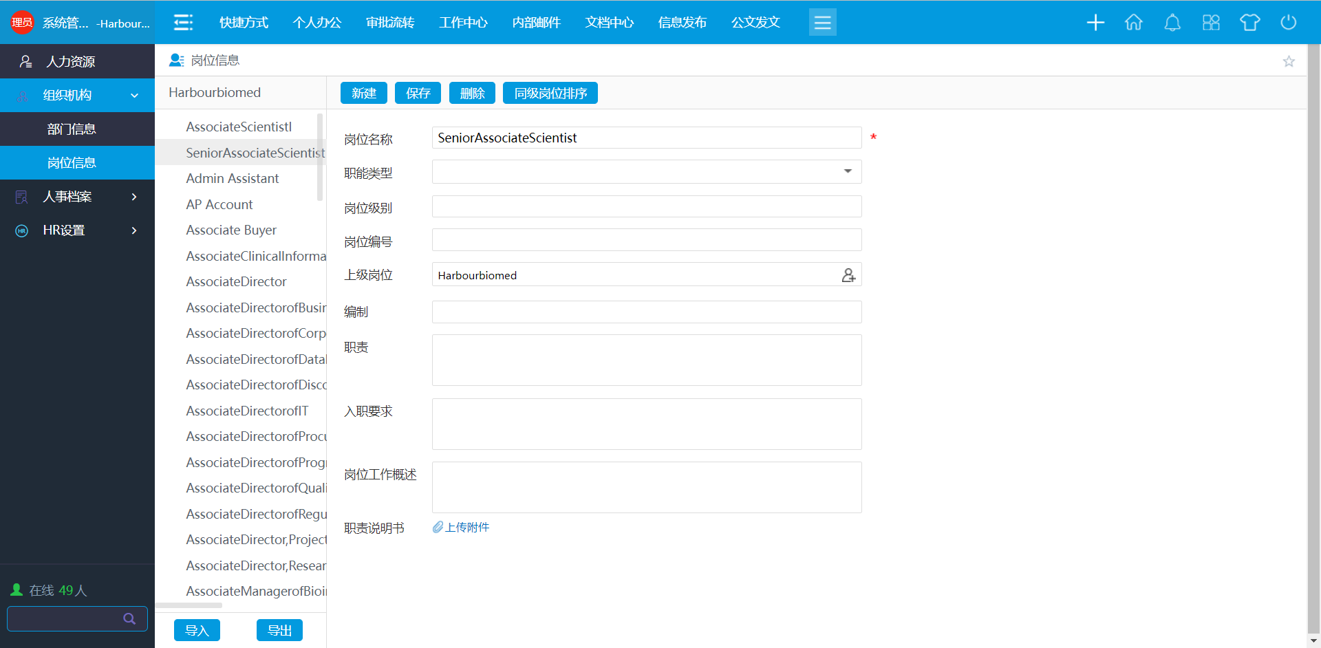Image resolution: width=1321 pixels, height=648 pixels.
Task: Click the 保存 button
Action: click(418, 94)
